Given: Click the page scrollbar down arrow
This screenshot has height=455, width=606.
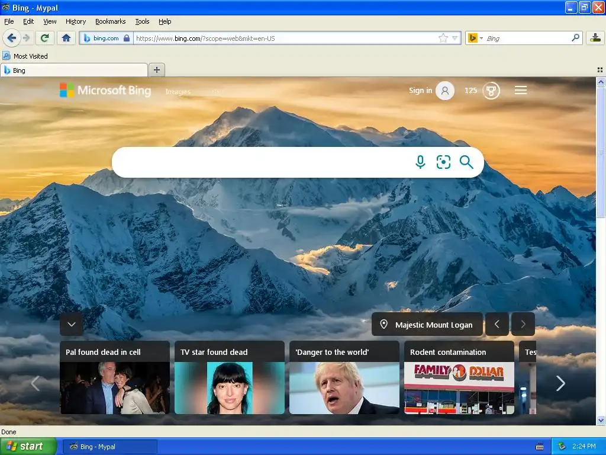Looking at the screenshot, I should [x=601, y=421].
